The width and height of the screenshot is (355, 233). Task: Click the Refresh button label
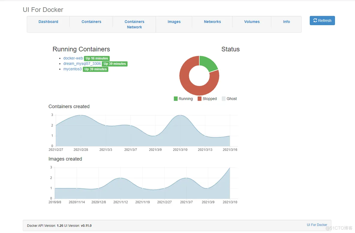tap(325, 21)
